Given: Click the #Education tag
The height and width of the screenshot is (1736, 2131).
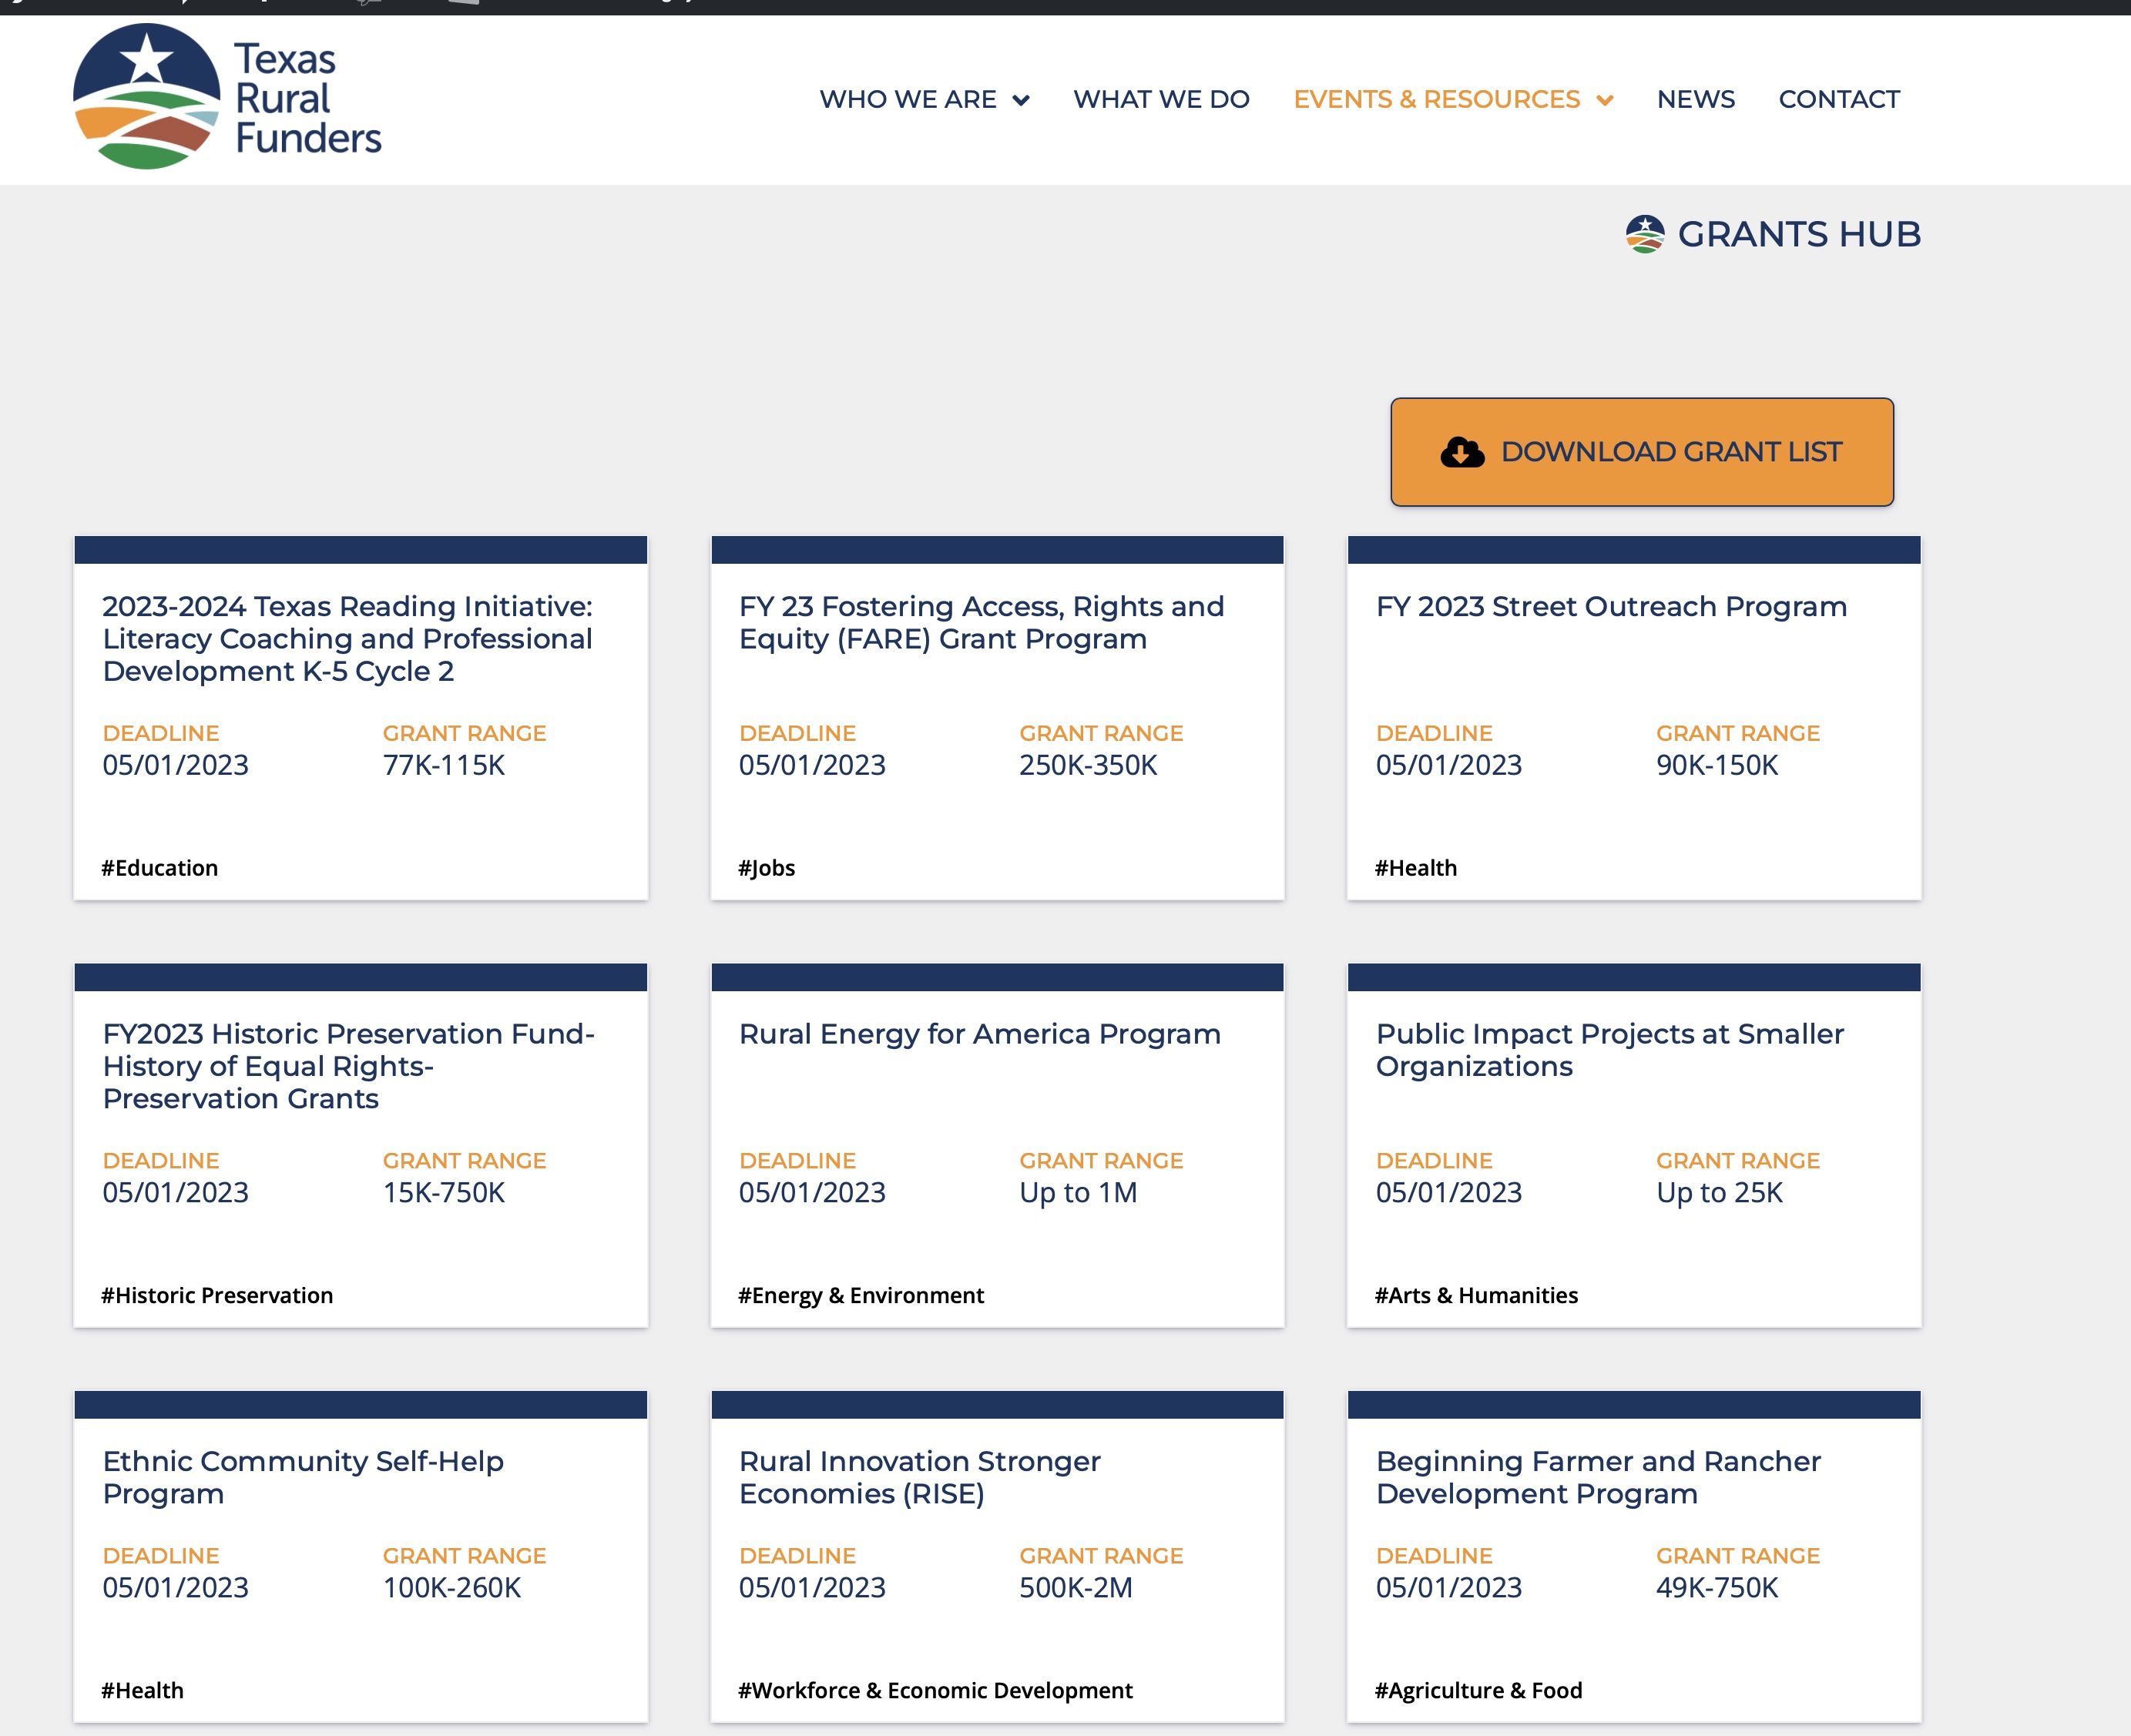Looking at the screenshot, I should click(x=159, y=868).
